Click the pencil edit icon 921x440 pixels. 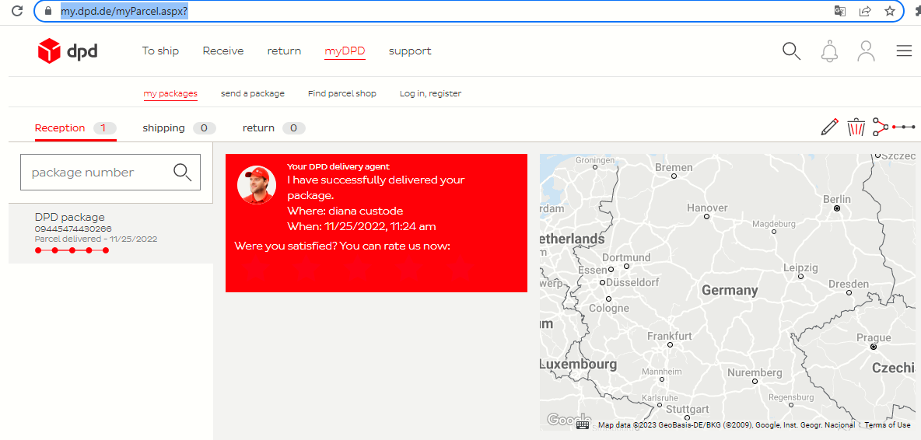[x=829, y=127]
